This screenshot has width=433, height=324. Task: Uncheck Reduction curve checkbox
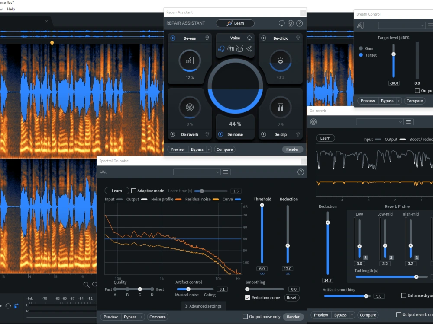(247, 298)
